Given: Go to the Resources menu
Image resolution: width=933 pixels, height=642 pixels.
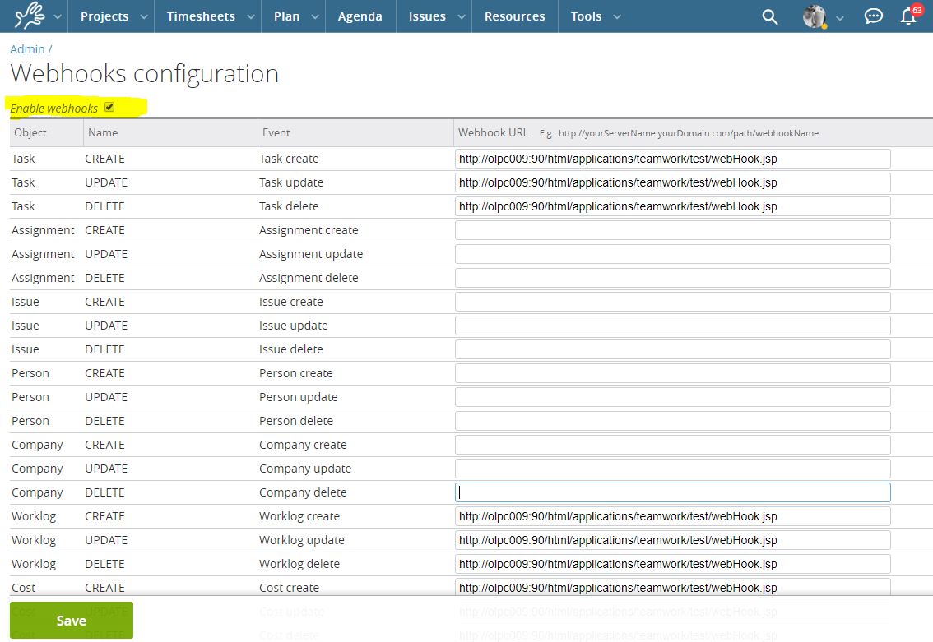Looking at the screenshot, I should tap(514, 16).
